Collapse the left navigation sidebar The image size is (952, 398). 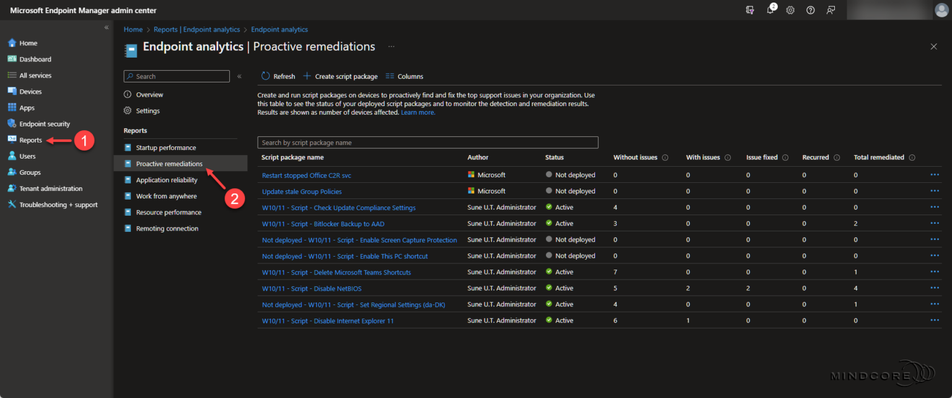pyautogui.click(x=106, y=28)
